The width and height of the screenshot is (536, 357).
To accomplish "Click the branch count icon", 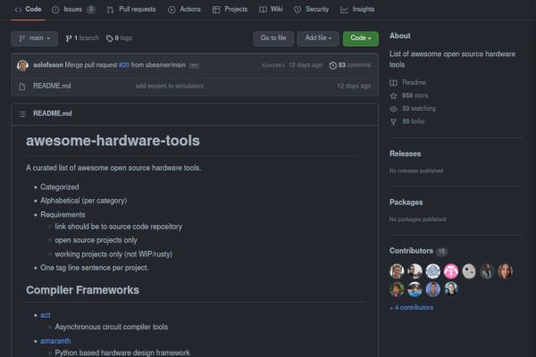I will (x=69, y=38).
